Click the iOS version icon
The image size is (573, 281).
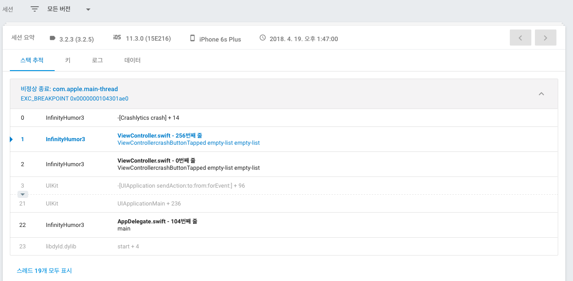[x=117, y=38]
